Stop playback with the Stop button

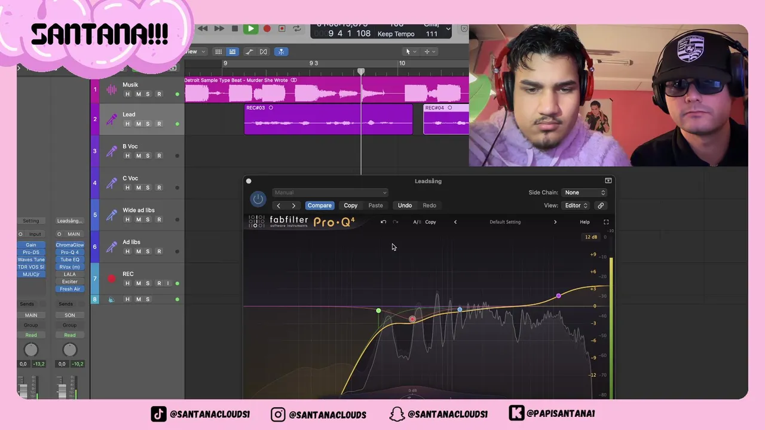(x=235, y=29)
